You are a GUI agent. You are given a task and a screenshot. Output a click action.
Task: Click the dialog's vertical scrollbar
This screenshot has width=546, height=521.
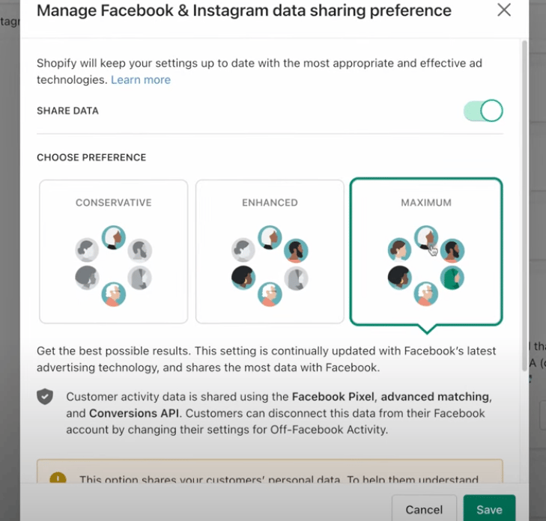524,202
